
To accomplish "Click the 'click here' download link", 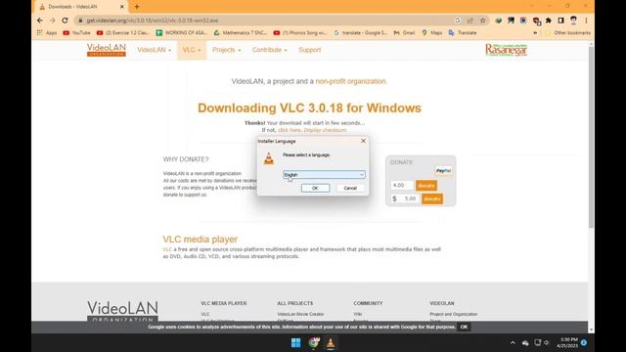I will (290, 130).
